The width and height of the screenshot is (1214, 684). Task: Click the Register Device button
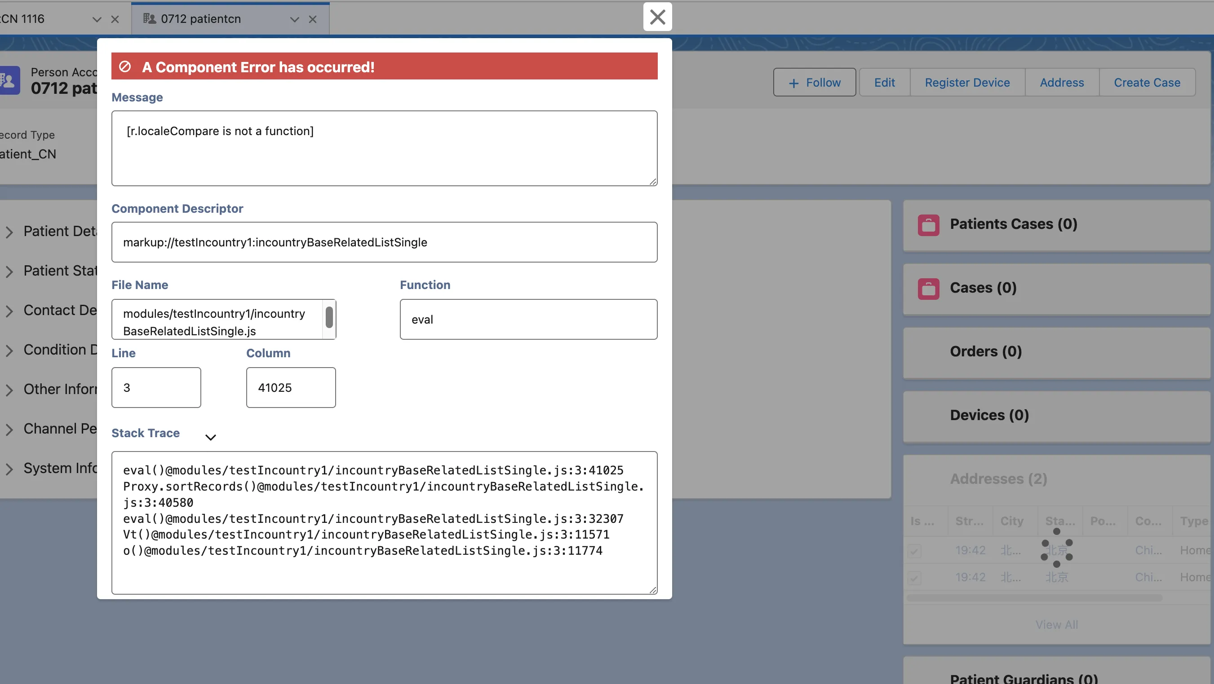point(966,83)
